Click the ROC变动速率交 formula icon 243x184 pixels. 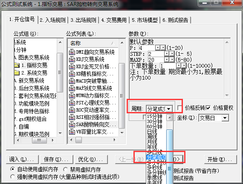tap(72, 110)
